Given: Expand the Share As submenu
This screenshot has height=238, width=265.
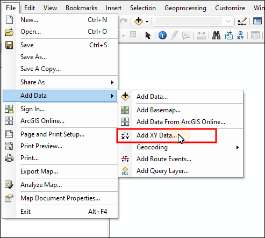Looking at the screenshot, I should 112,82.
